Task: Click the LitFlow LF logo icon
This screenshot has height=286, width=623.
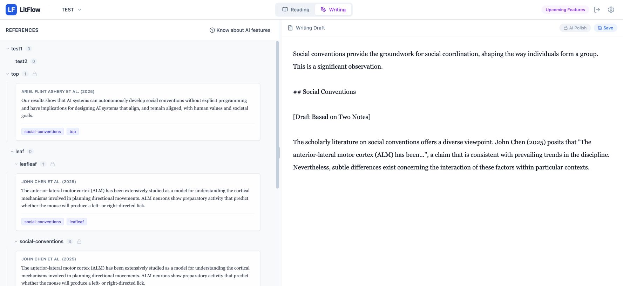Action: click(11, 9)
